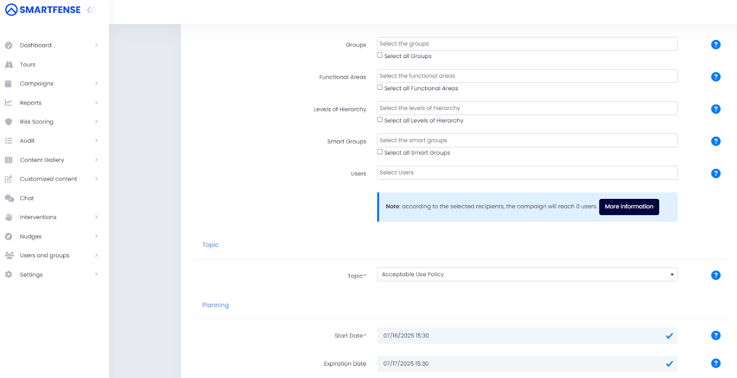Click the Start Date input 07/16/2025 15:30
The height and width of the screenshot is (378, 737).
(527, 336)
